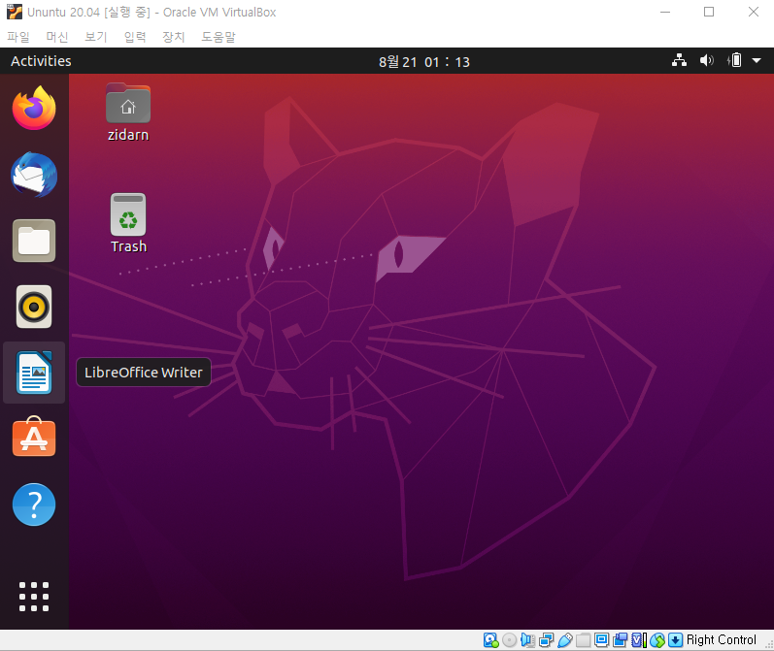Open the Help question mark icon

click(x=34, y=505)
